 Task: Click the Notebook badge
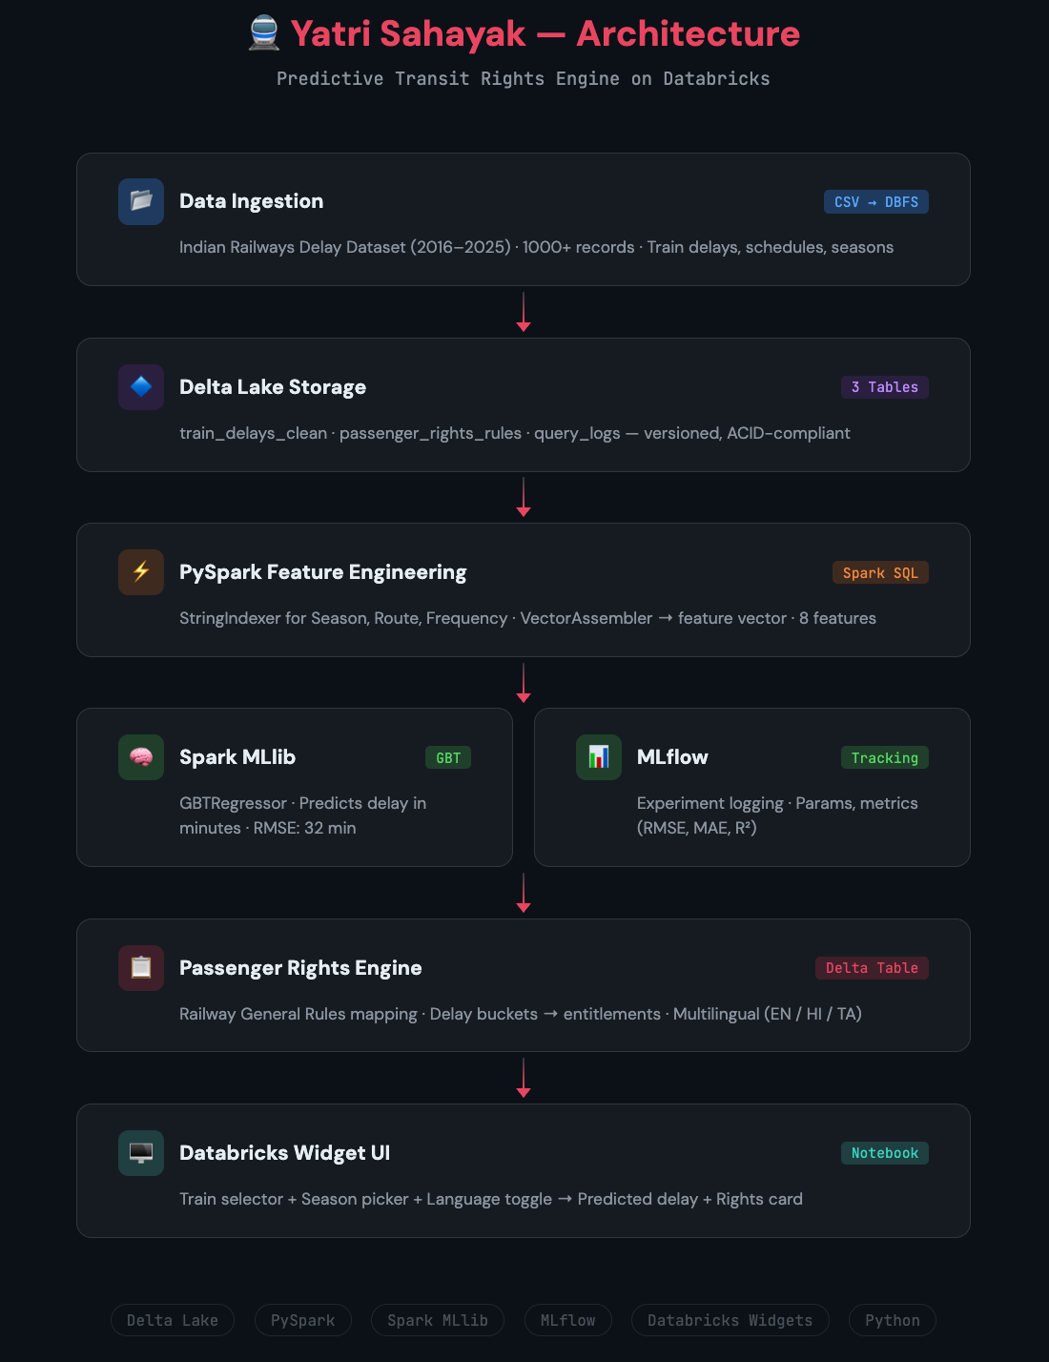(x=885, y=1153)
